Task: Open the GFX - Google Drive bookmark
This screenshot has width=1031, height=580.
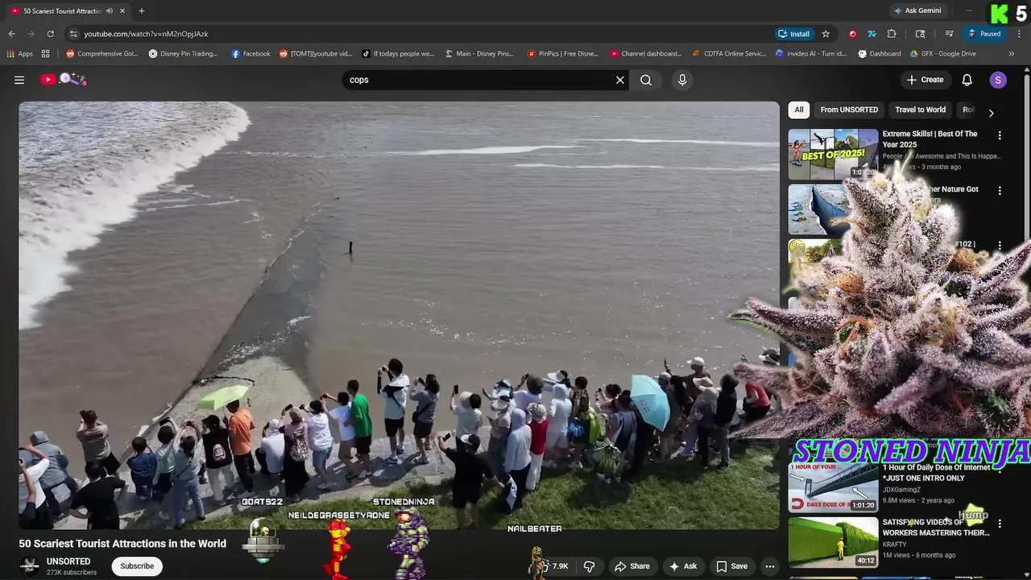Action: (942, 54)
